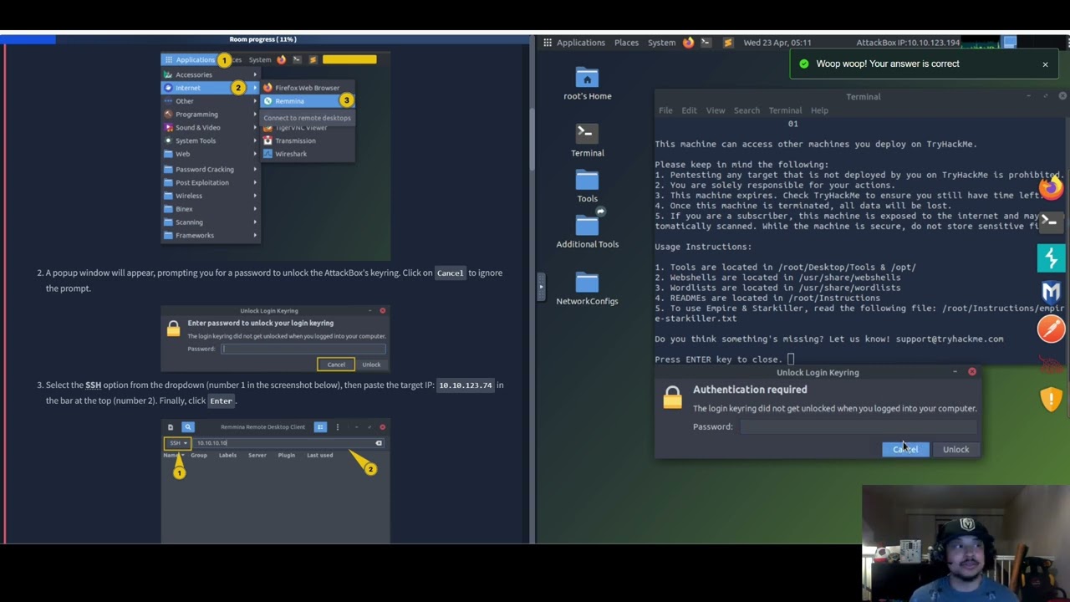Click the Applications grid icon
Image resolution: width=1070 pixels, height=602 pixels.
(548, 43)
